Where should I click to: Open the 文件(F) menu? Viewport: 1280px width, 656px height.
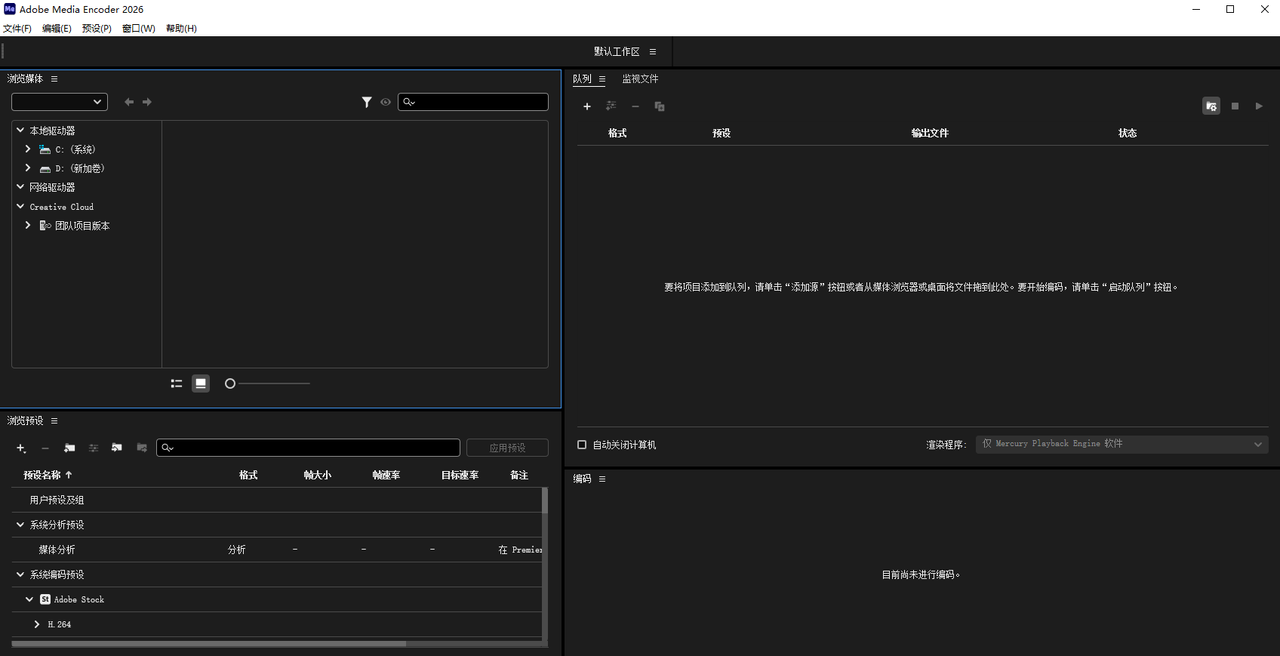[17, 29]
